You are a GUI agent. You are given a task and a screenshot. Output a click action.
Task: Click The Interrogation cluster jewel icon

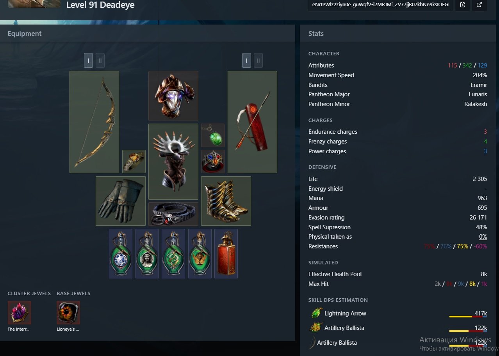click(20, 313)
